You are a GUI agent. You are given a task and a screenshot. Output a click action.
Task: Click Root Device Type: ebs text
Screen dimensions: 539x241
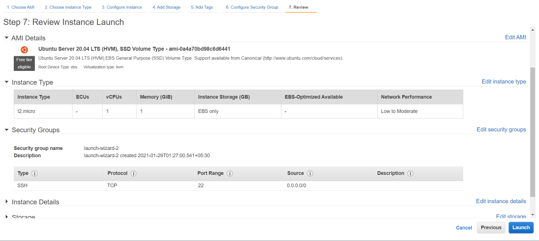pyautogui.click(x=58, y=67)
